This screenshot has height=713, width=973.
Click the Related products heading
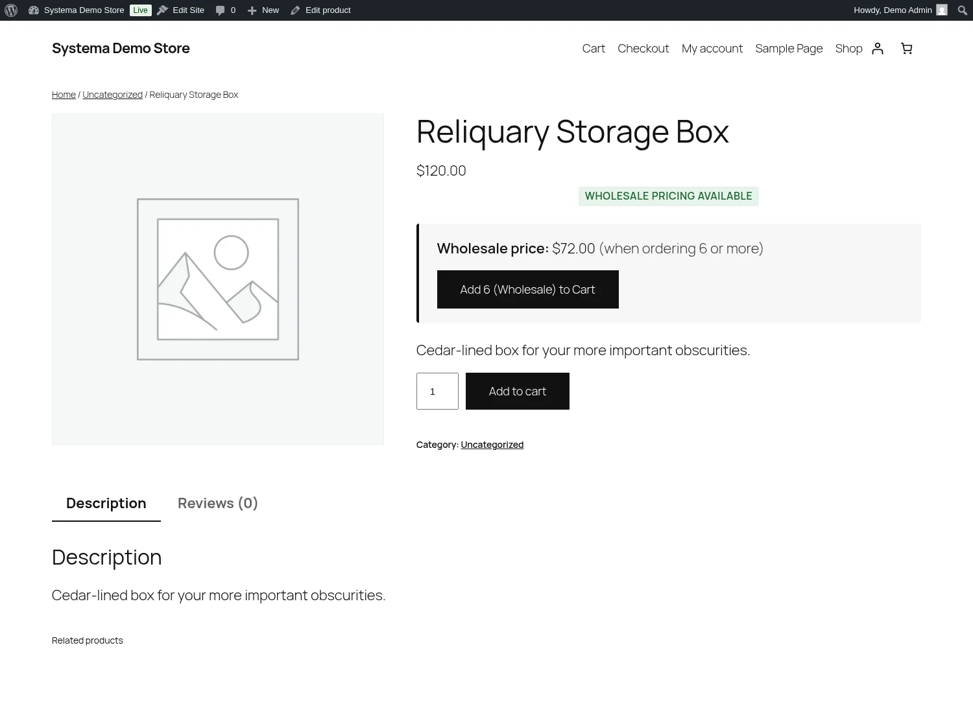point(88,640)
